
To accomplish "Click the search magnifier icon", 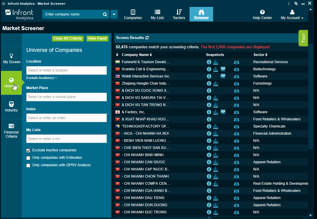I will [105, 14].
